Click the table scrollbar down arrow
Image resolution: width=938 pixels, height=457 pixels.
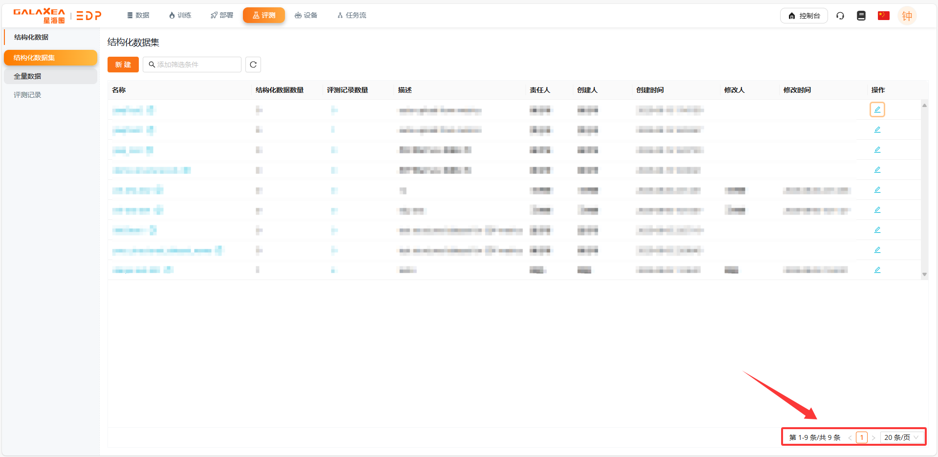click(x=924, y=275)
